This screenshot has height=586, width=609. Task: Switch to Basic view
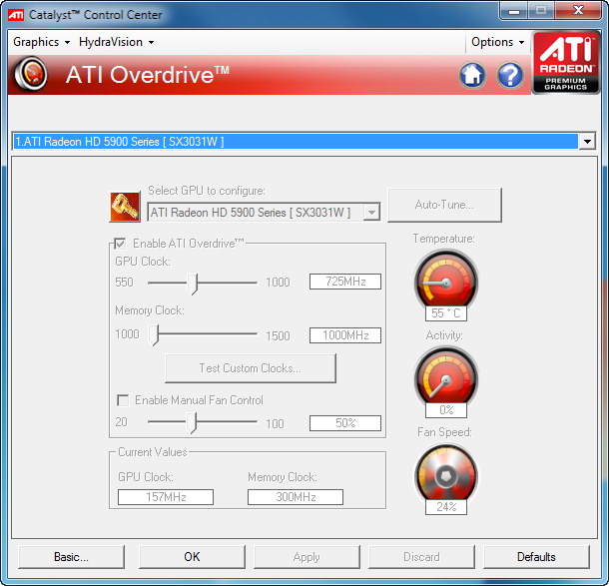71,557
